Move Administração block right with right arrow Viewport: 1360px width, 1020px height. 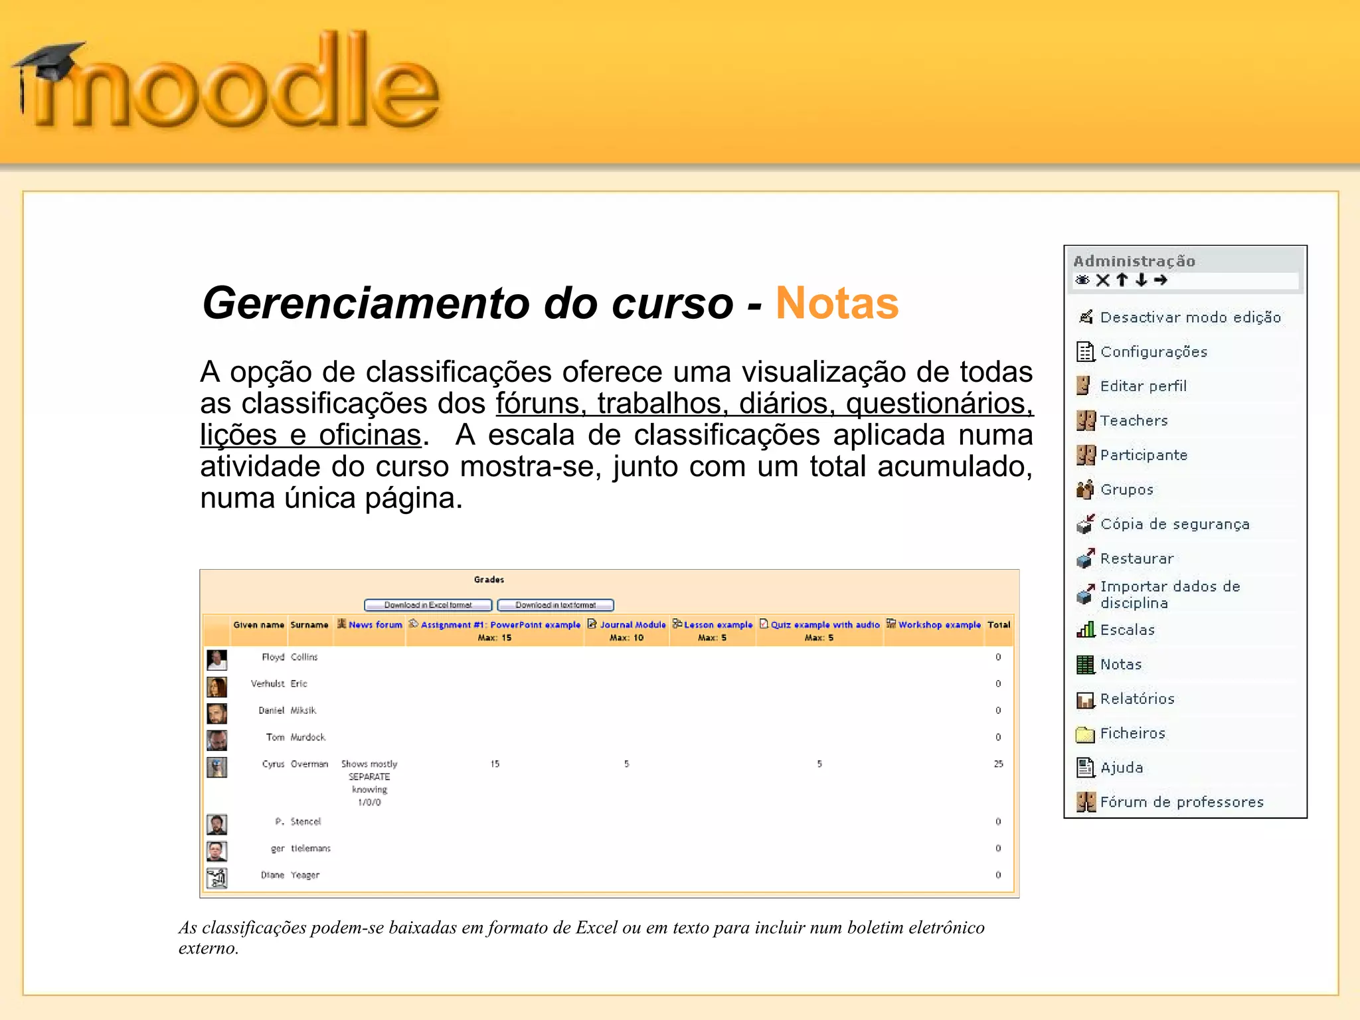click(x=1161, y=280)
